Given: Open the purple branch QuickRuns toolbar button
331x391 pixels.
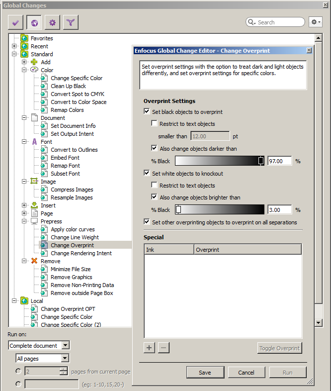Looking at the screenshot, I should click(71, 23).
